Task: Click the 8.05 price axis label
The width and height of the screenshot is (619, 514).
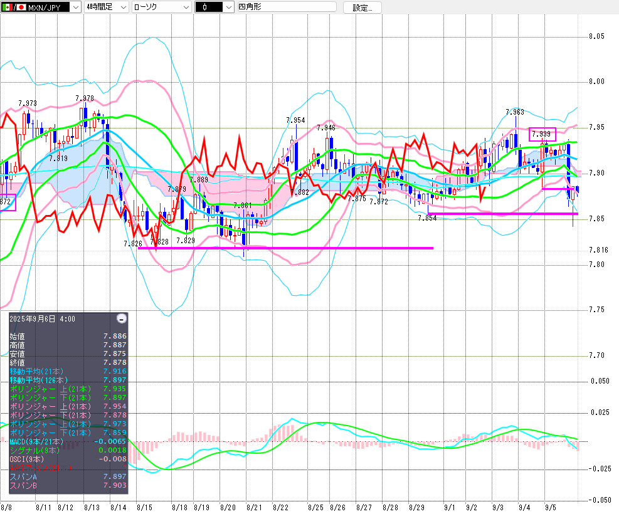Action: [x=596, y=36]
